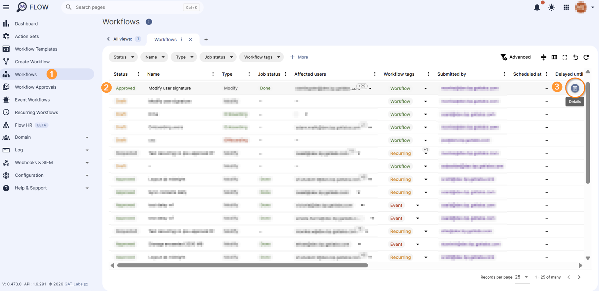Toggle the light/dark theme sun icon
The height and width of the screenshot is (291, 599).
coord(552,7)
